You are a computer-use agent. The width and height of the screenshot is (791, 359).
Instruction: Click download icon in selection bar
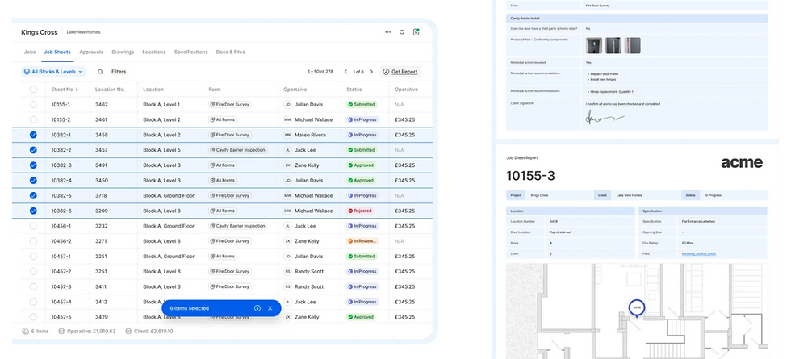tap(257, 308)
